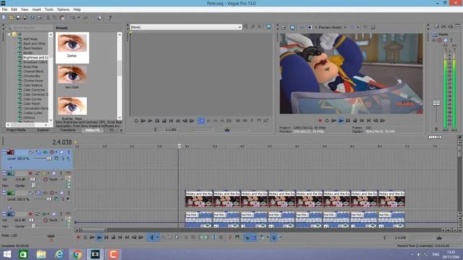The height and width of the screenshot is (260, 463).
Task: Open the File menu
Action: (x=5, y=9)
